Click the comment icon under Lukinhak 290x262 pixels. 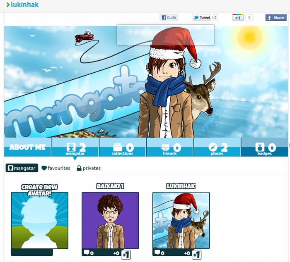(157, 252)
